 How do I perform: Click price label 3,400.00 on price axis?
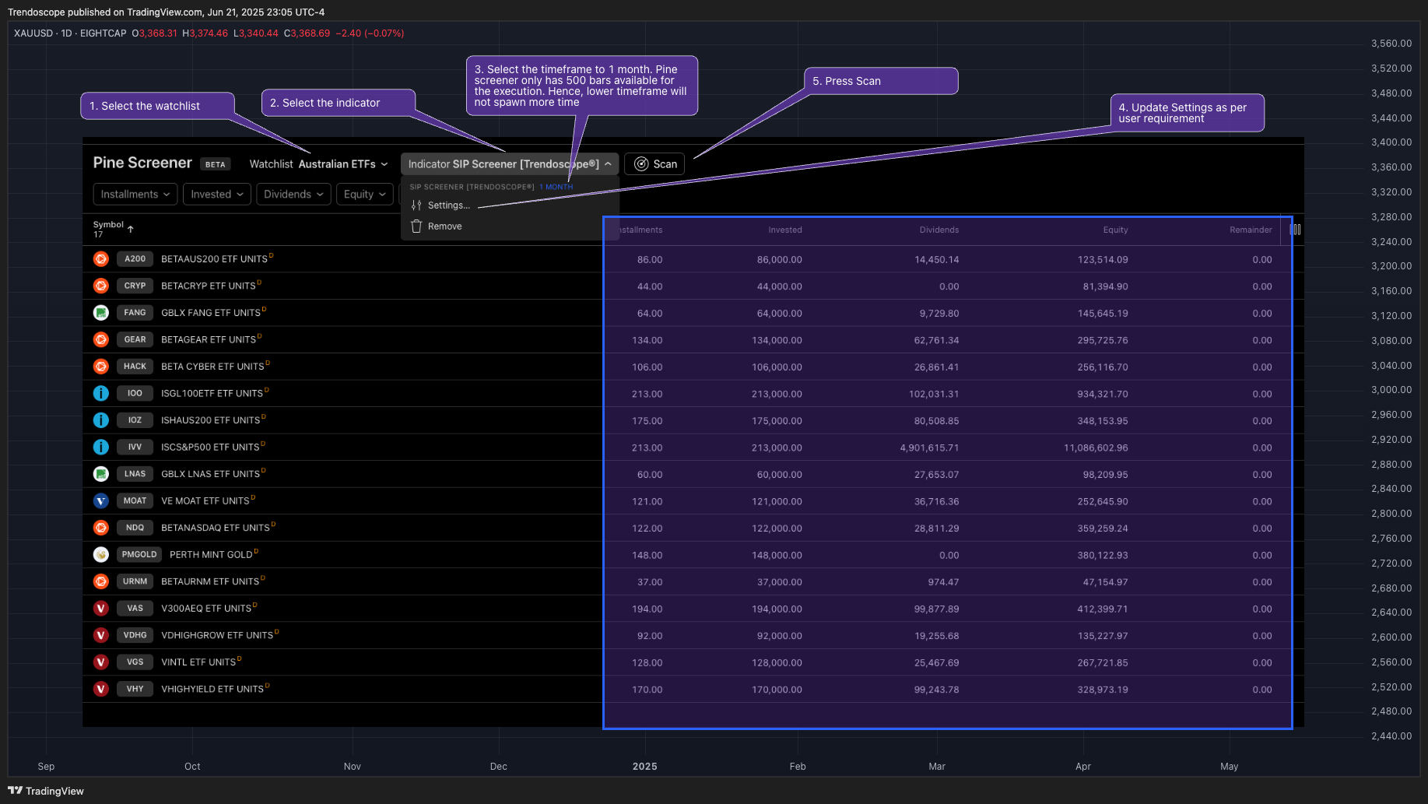[x=1391, y=142]
